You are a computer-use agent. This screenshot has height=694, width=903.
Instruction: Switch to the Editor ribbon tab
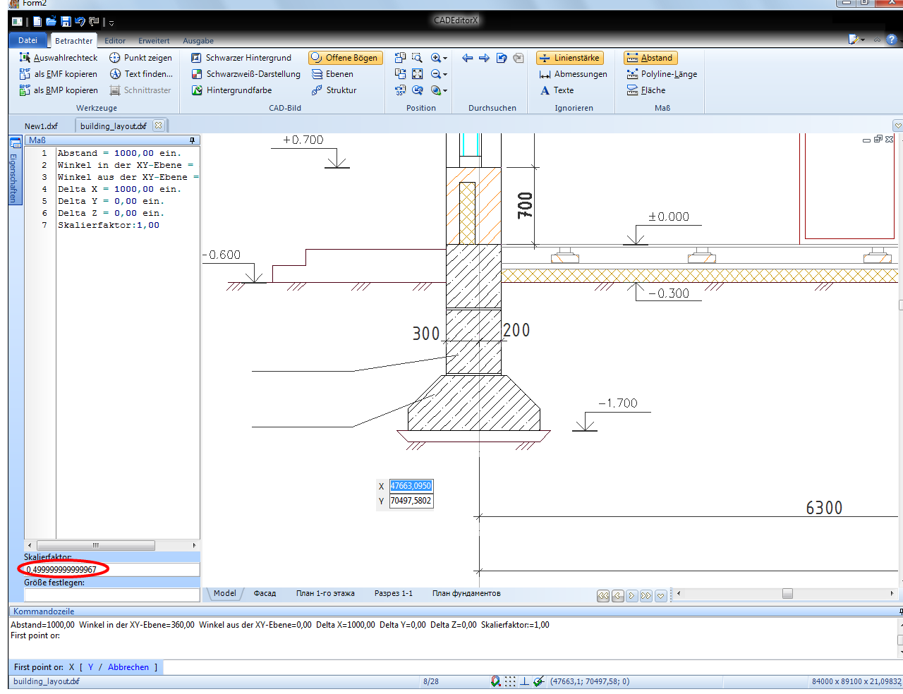pos(115,41)
